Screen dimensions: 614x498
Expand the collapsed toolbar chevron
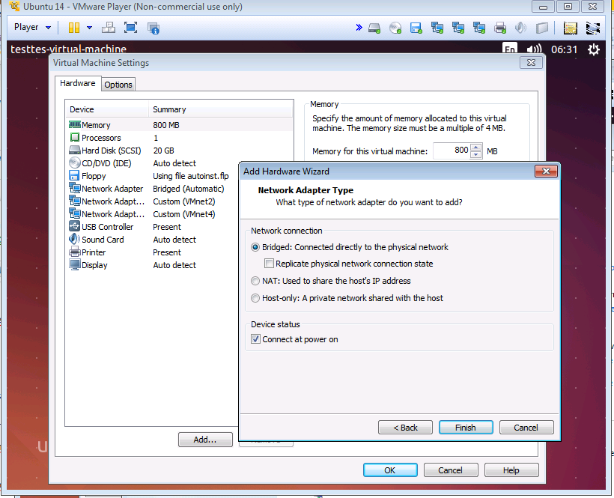click(x=359, y=26)
